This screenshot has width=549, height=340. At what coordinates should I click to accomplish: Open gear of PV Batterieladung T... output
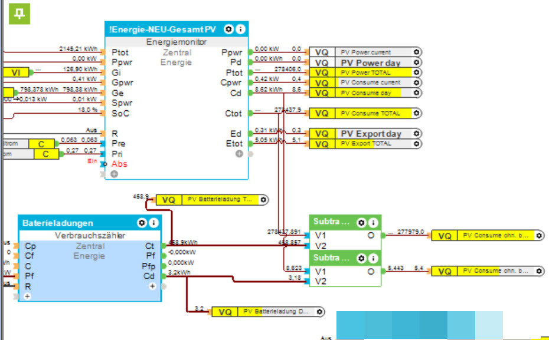(263, 200)
